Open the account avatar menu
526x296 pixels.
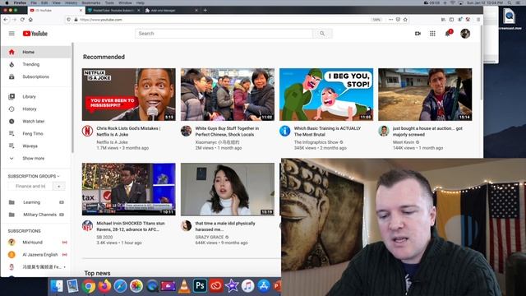(465, 34)
